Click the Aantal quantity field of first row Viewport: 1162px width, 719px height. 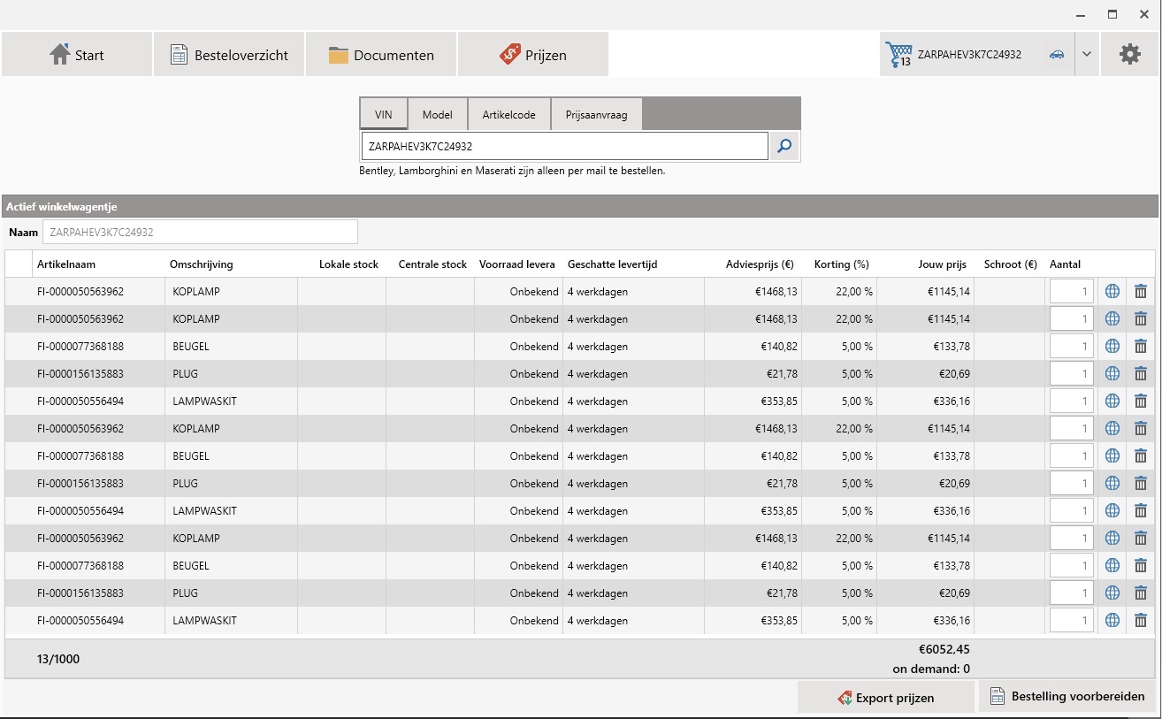(1071, 292)
